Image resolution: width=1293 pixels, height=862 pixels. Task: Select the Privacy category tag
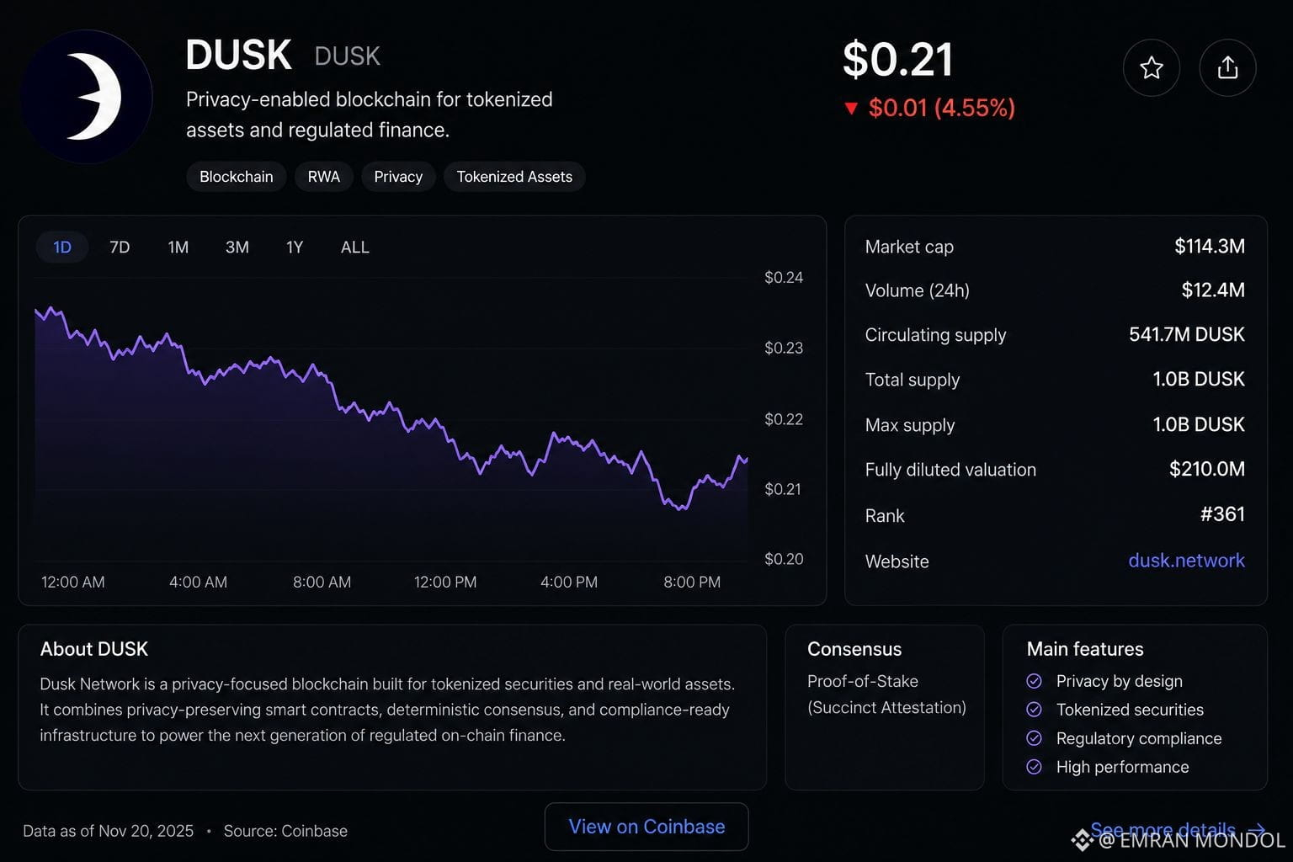398,177
